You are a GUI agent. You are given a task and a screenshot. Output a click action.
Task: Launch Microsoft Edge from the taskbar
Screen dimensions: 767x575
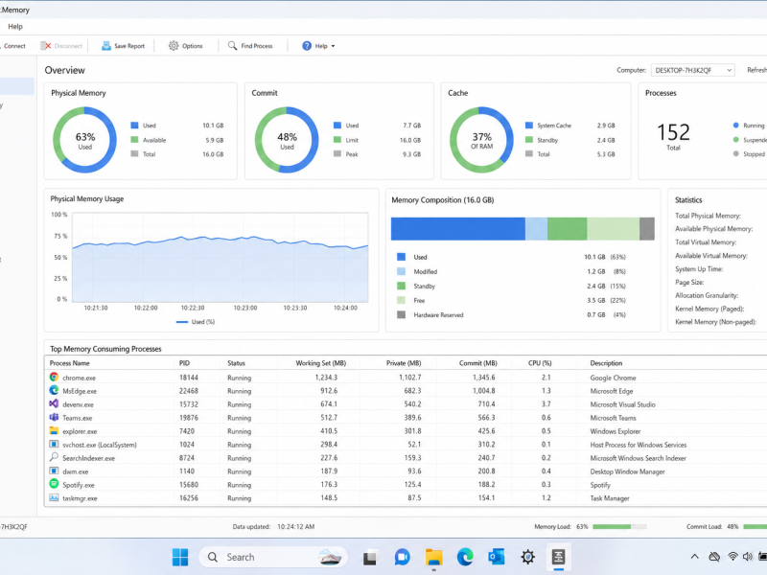click(x=465, y=557)
